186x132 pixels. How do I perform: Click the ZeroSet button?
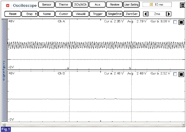(131, 14)
